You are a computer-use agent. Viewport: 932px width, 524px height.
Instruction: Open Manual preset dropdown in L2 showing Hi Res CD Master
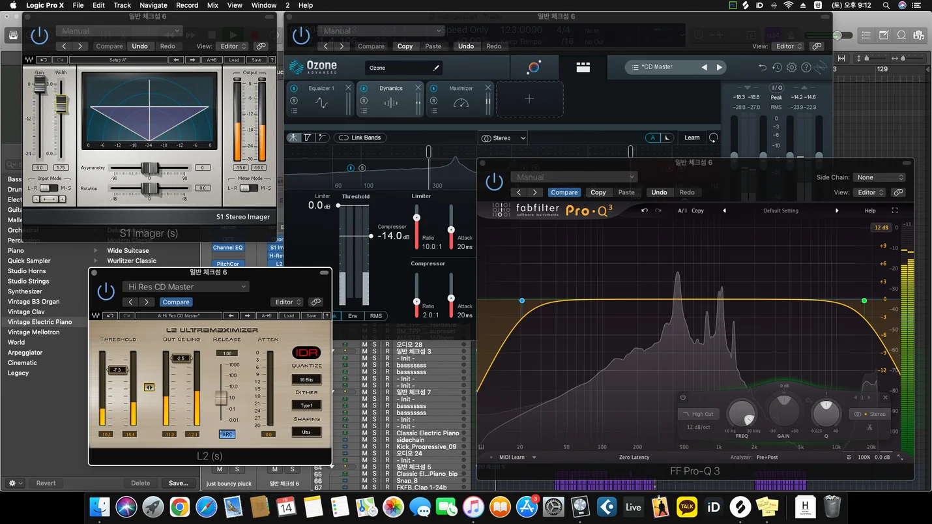pyautogui.click(x=186, y=287)
